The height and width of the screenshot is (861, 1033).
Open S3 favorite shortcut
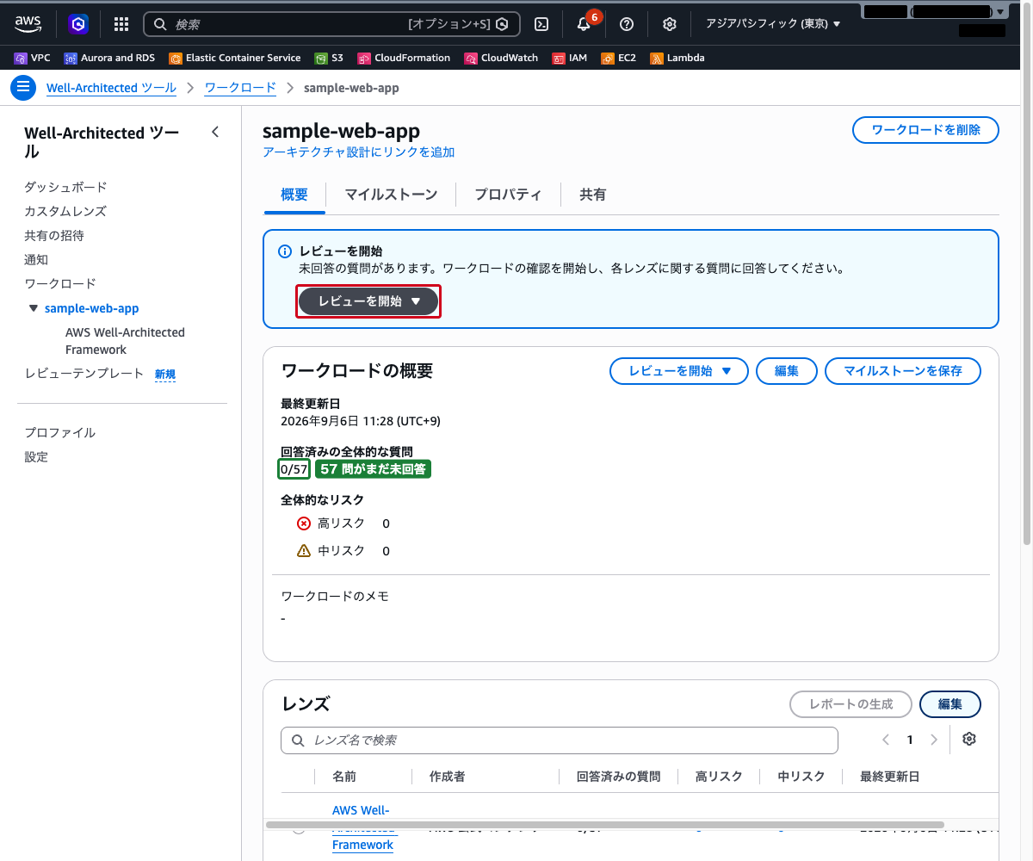329,58
